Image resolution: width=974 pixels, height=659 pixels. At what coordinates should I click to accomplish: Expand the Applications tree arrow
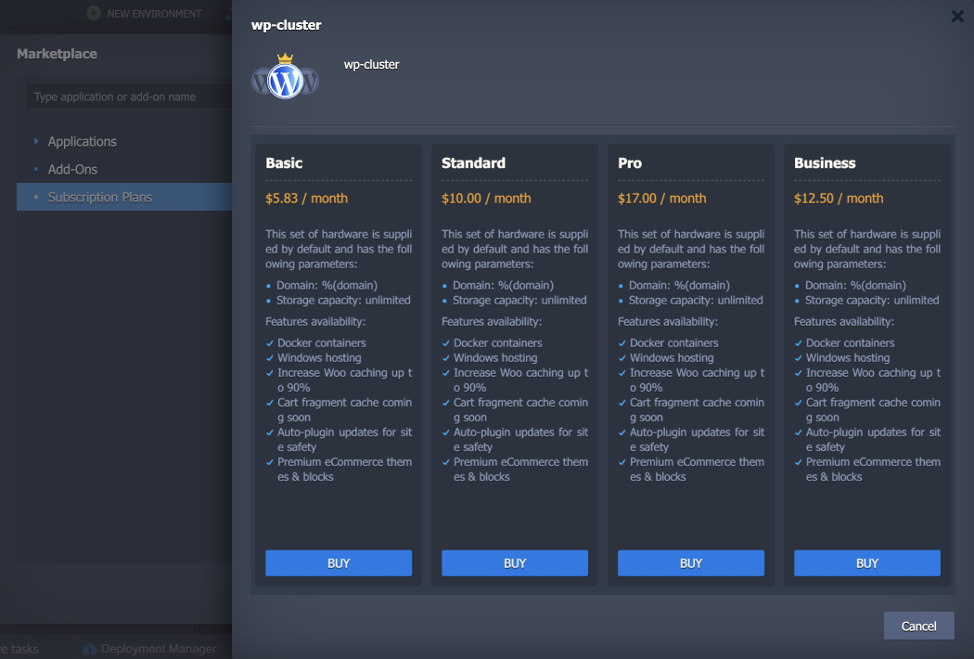(36, 141)
